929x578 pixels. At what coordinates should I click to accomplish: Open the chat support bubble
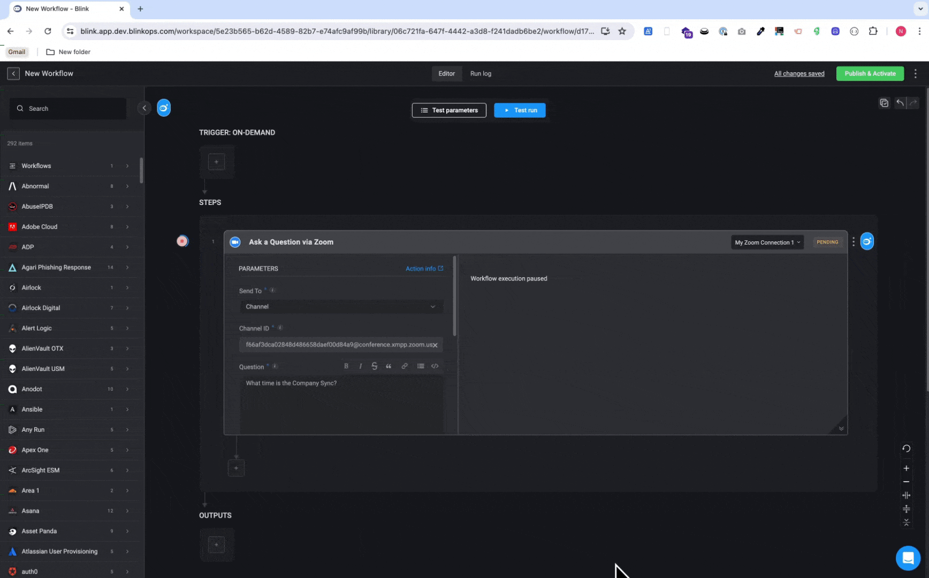(908, 558)
